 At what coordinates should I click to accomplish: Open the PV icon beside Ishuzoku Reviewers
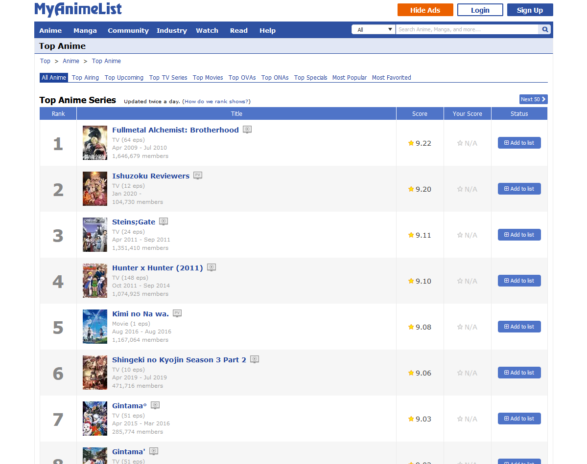198,176
